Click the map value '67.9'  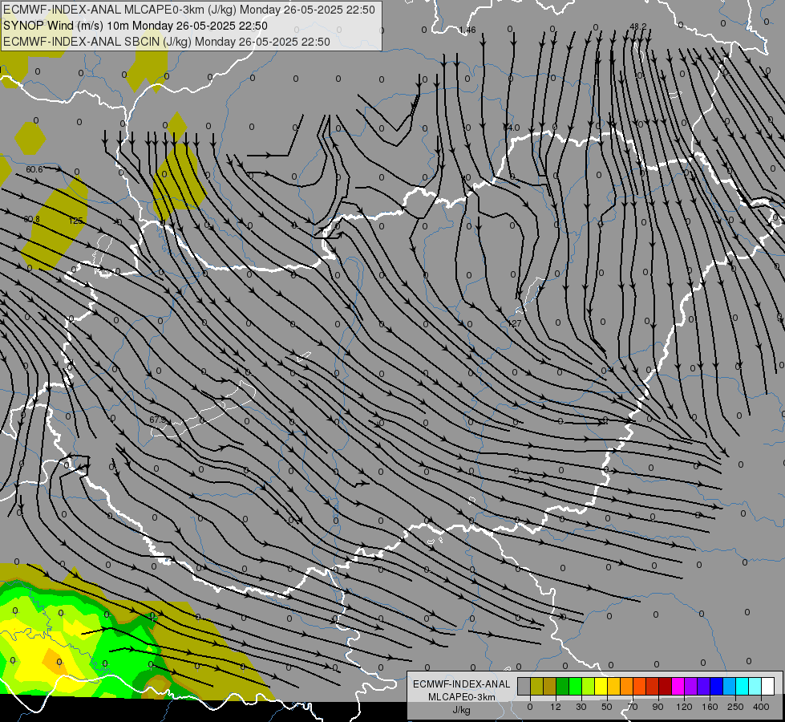pyautogui.click(x=158, y=420)
